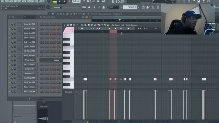The image size is (219, 123).
Task: Select the piano roll Delete tool
Action: (x=92, y=25)
